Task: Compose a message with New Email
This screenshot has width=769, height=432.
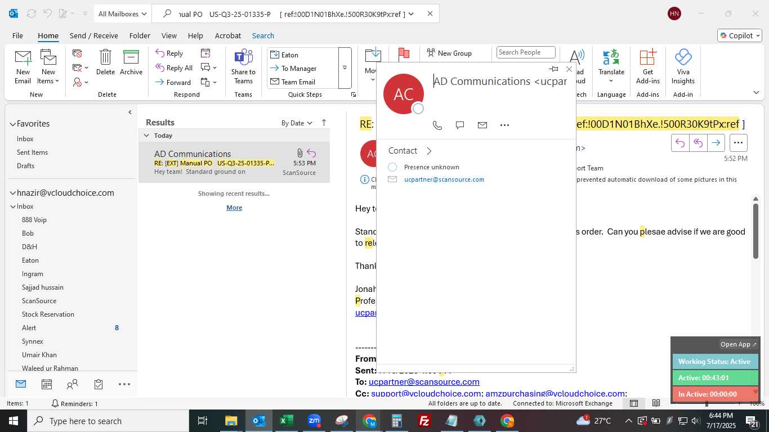Action: [23, 67]
